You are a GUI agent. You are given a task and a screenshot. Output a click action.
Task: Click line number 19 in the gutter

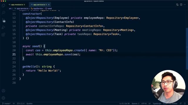tap(14, 46)
